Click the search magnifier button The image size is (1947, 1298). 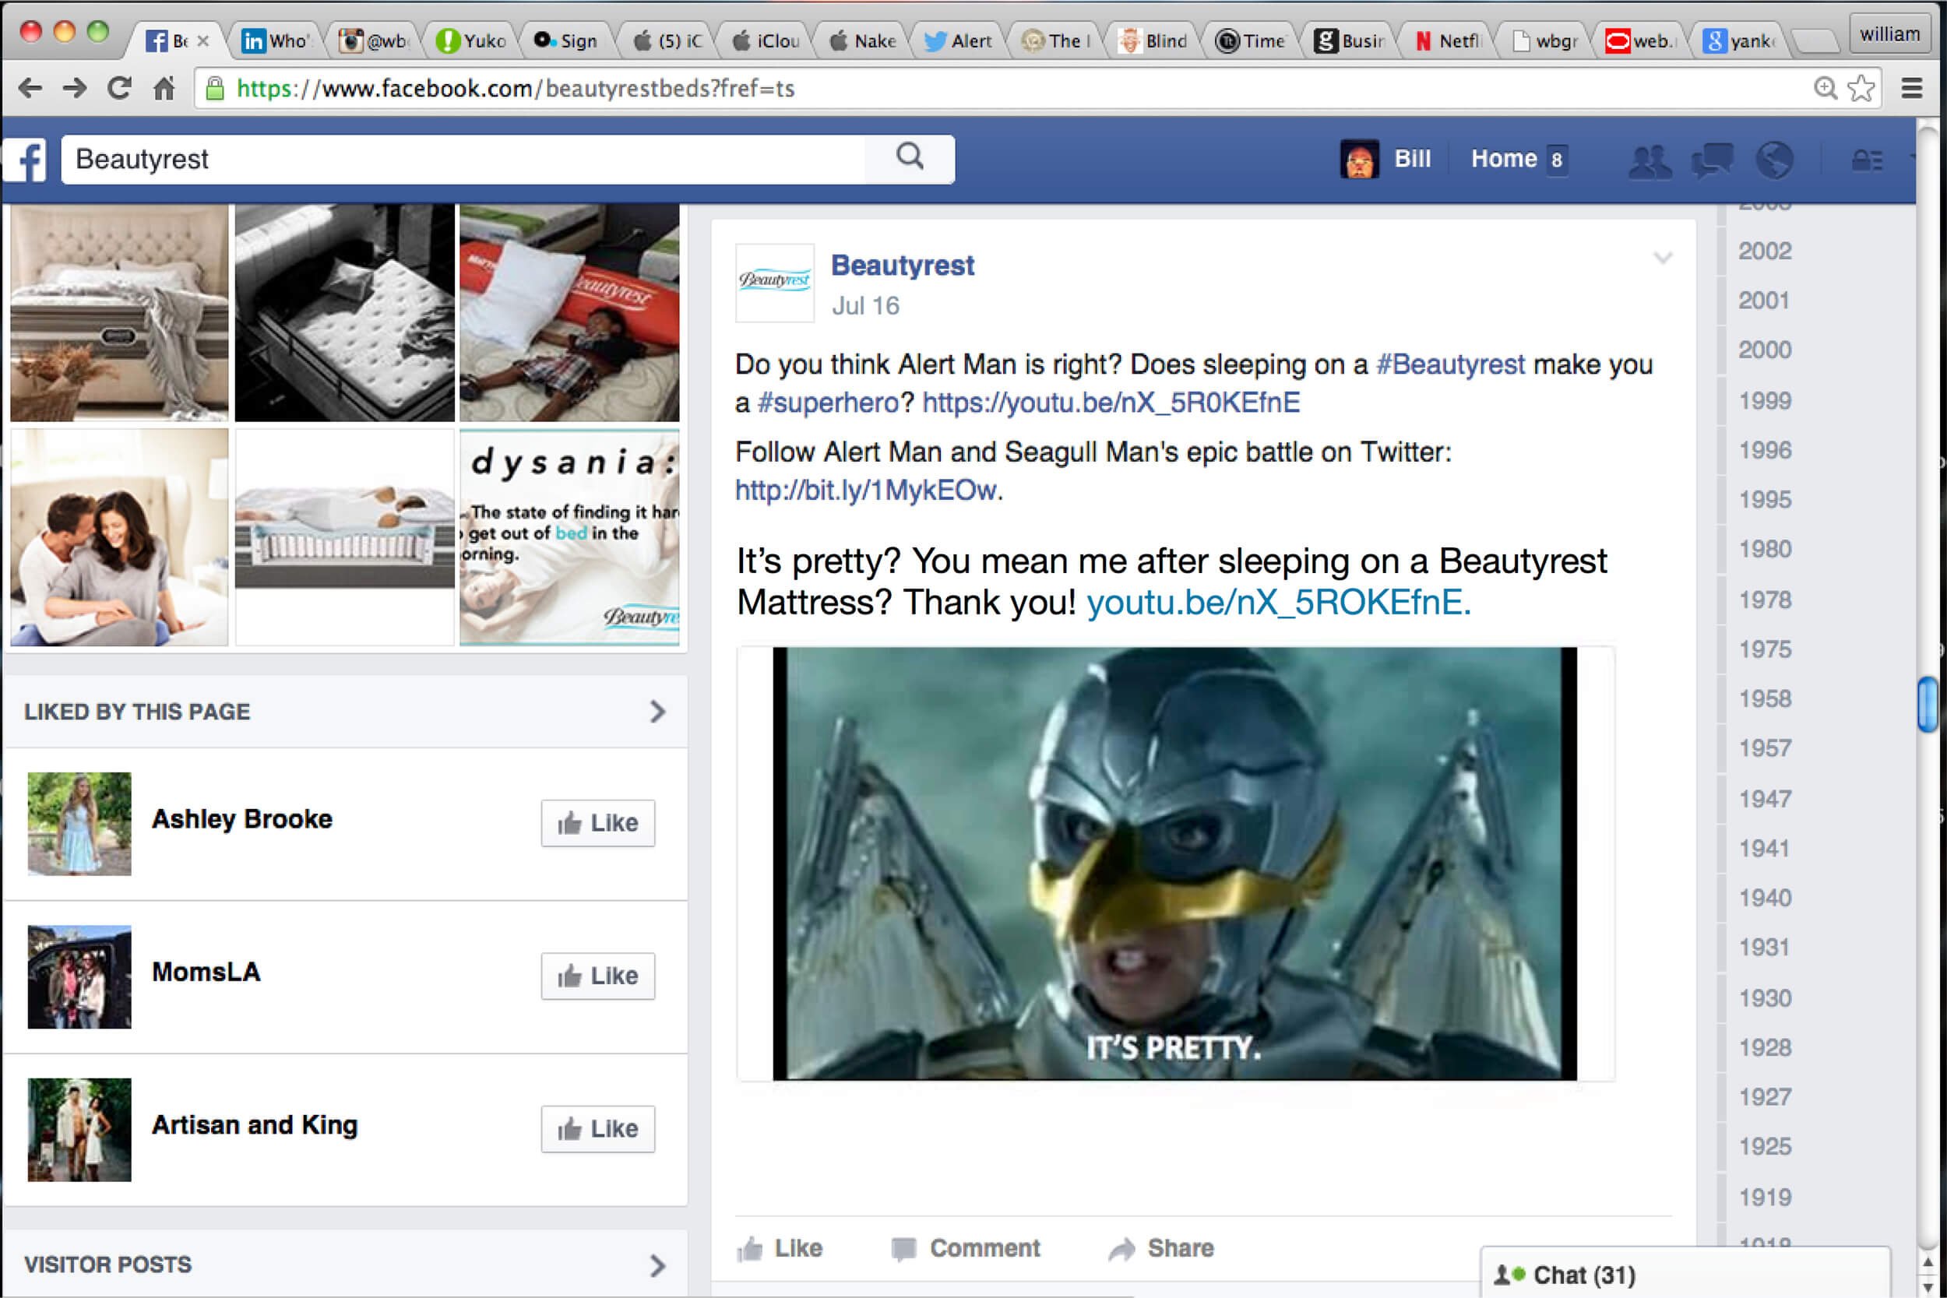pos(910,157)
